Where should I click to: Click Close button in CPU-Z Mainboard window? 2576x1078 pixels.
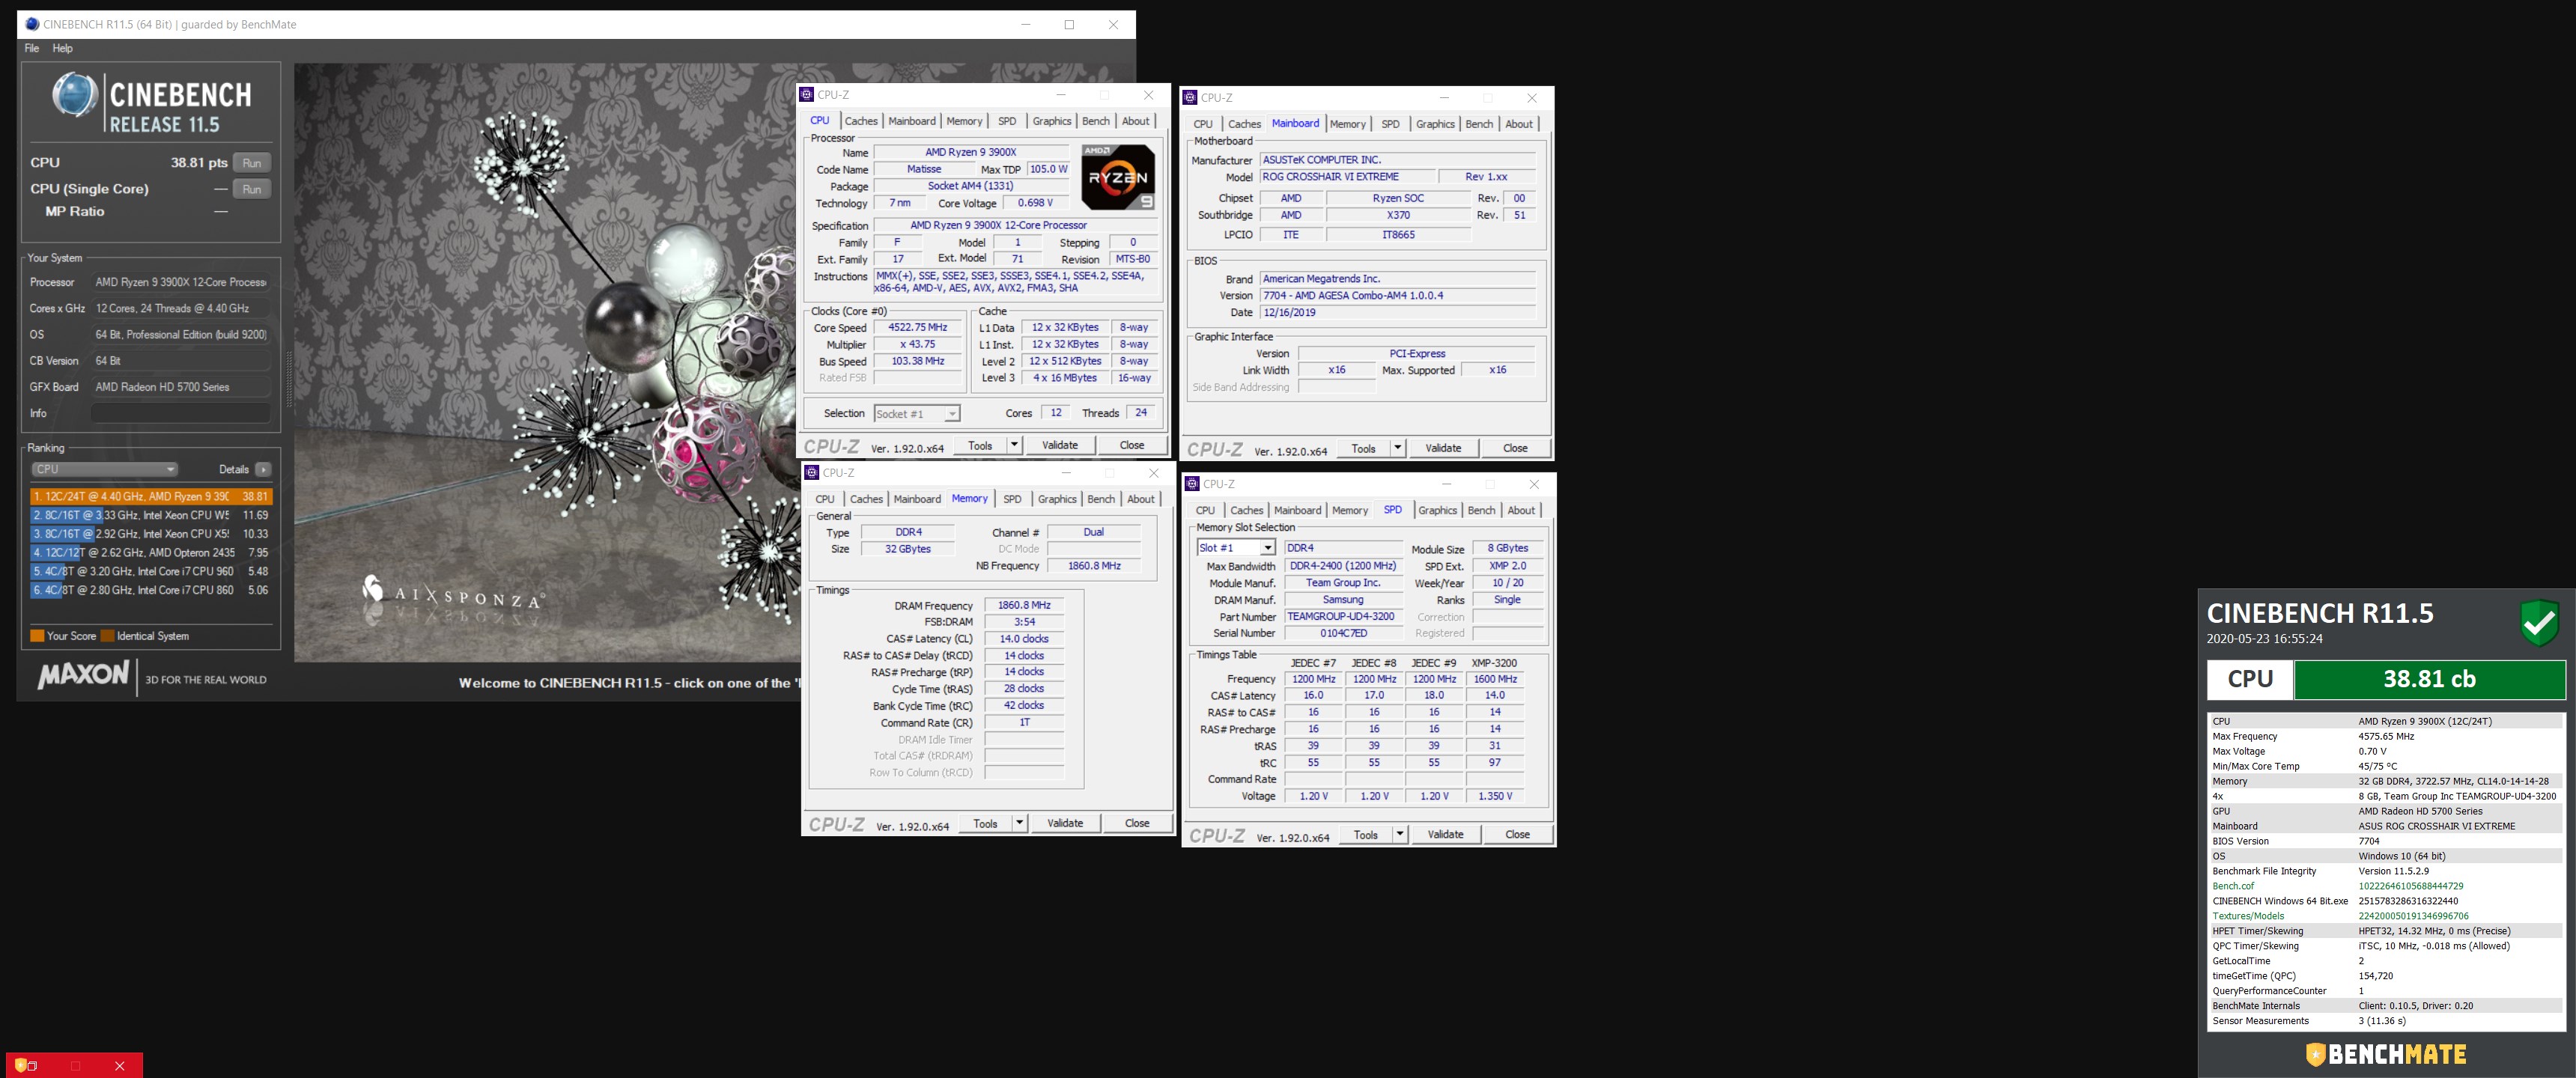(x=1515, y=448)
